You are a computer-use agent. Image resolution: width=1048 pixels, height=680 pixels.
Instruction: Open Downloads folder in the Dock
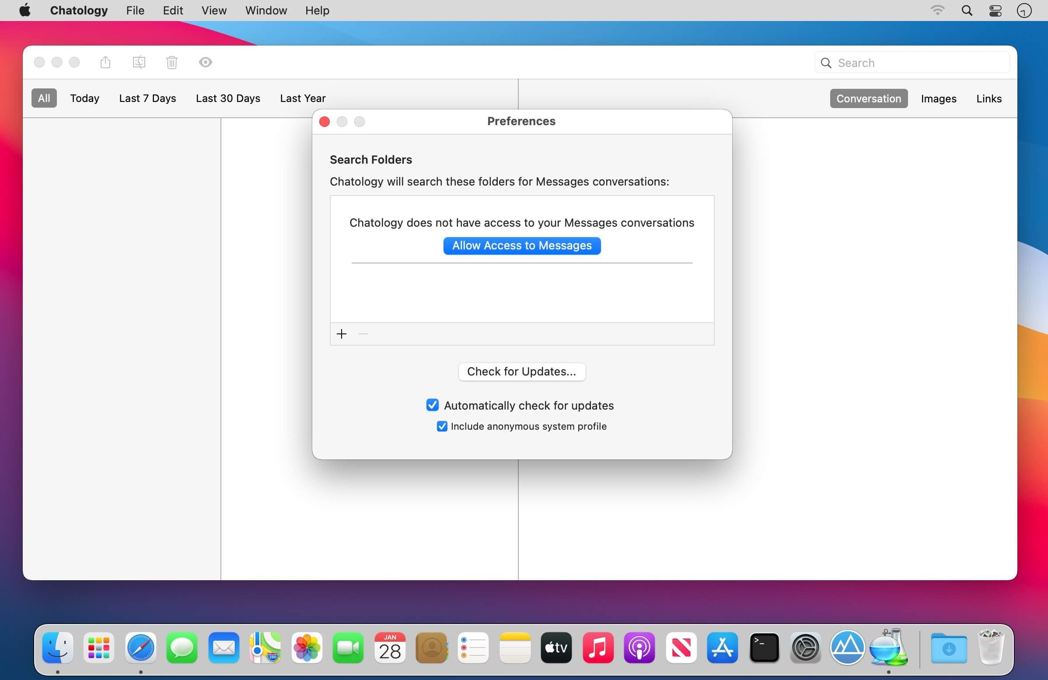(949, 648)
